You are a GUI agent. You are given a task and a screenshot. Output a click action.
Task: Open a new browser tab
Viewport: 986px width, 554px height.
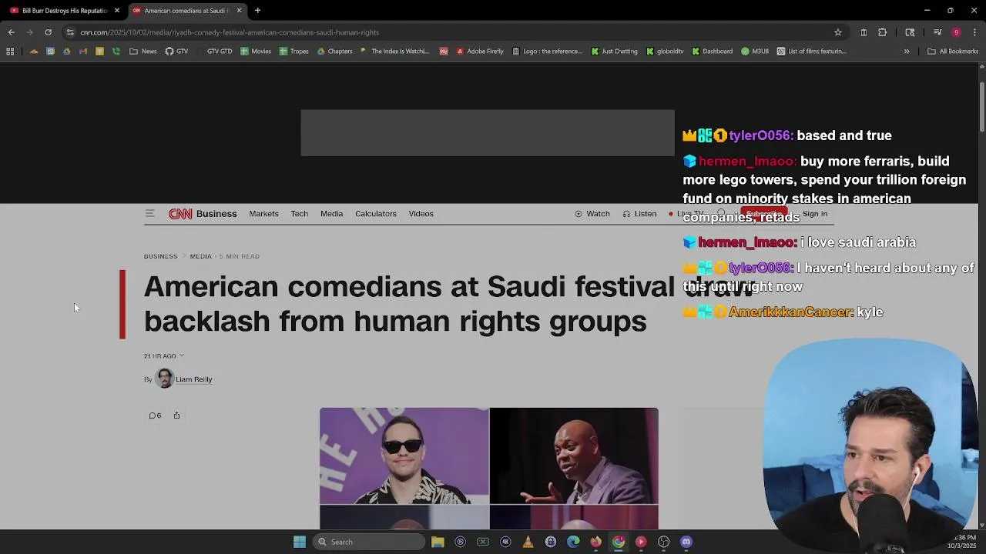(257, 11)
